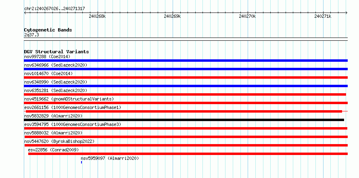Viewport: 359px width, 178px height.
Task: Click the red bar for nsv6351281
Action: click(x=185, y=94)
